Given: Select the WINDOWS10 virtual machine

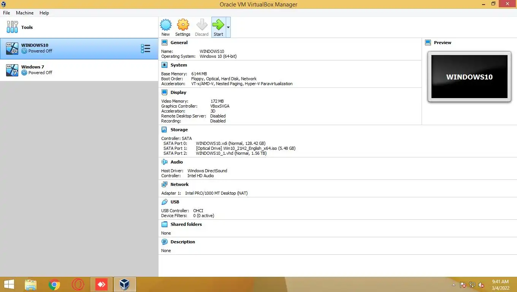Looking at the screenshot, I should pyautogui.click(x=79, y=48).
